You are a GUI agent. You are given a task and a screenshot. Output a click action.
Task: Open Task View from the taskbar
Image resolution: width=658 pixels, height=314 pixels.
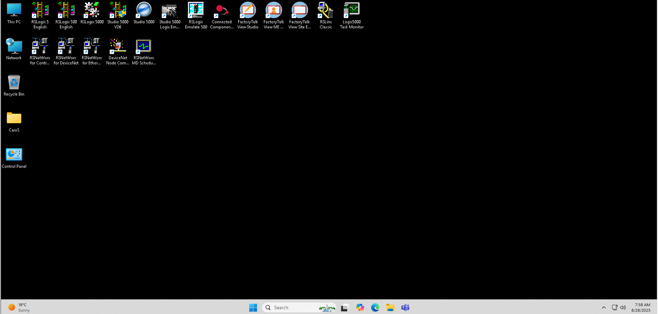click(x=345, y=307)
